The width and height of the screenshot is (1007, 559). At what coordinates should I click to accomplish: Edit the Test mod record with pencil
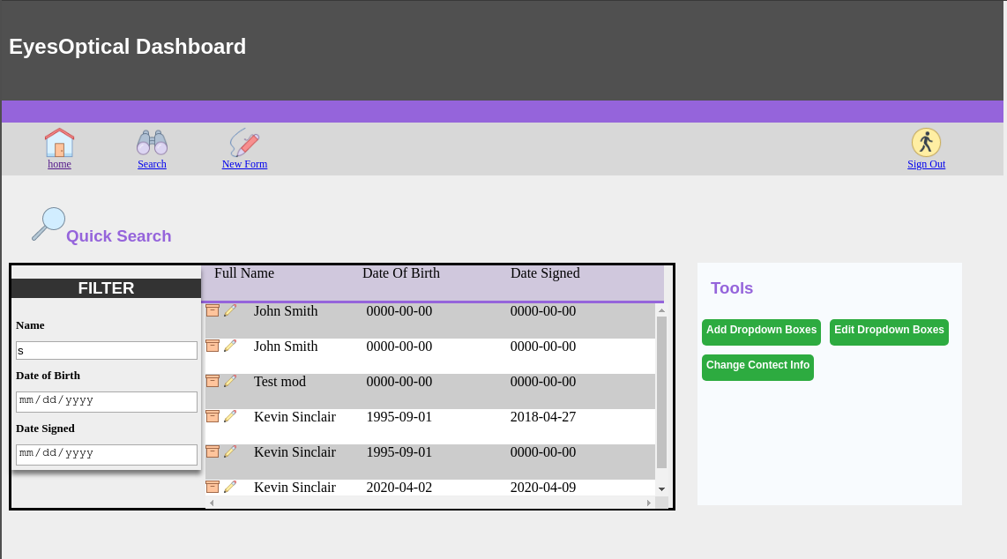[230, 381]
